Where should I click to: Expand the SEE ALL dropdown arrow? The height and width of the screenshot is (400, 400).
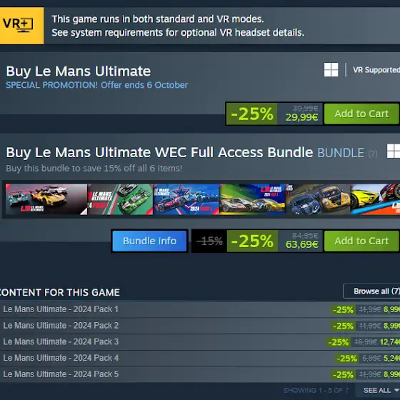(396, 390)
